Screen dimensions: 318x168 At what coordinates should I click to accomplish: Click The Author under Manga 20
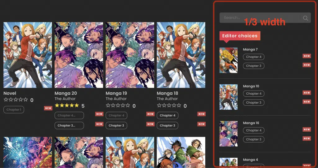point(65,99)
